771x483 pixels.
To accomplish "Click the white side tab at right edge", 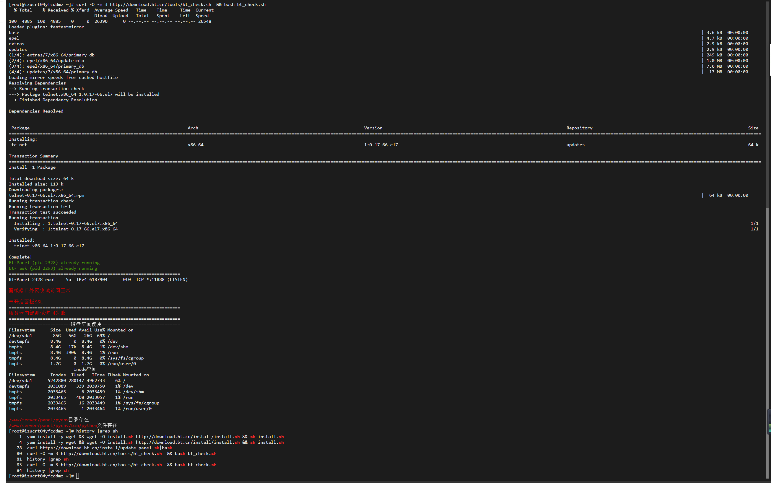I will pos(770,59).
